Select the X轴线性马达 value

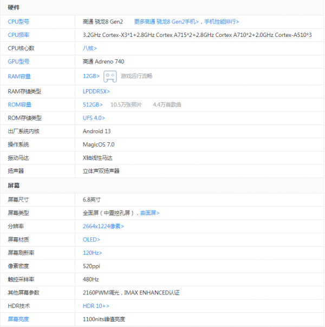[x=97, y=158]
